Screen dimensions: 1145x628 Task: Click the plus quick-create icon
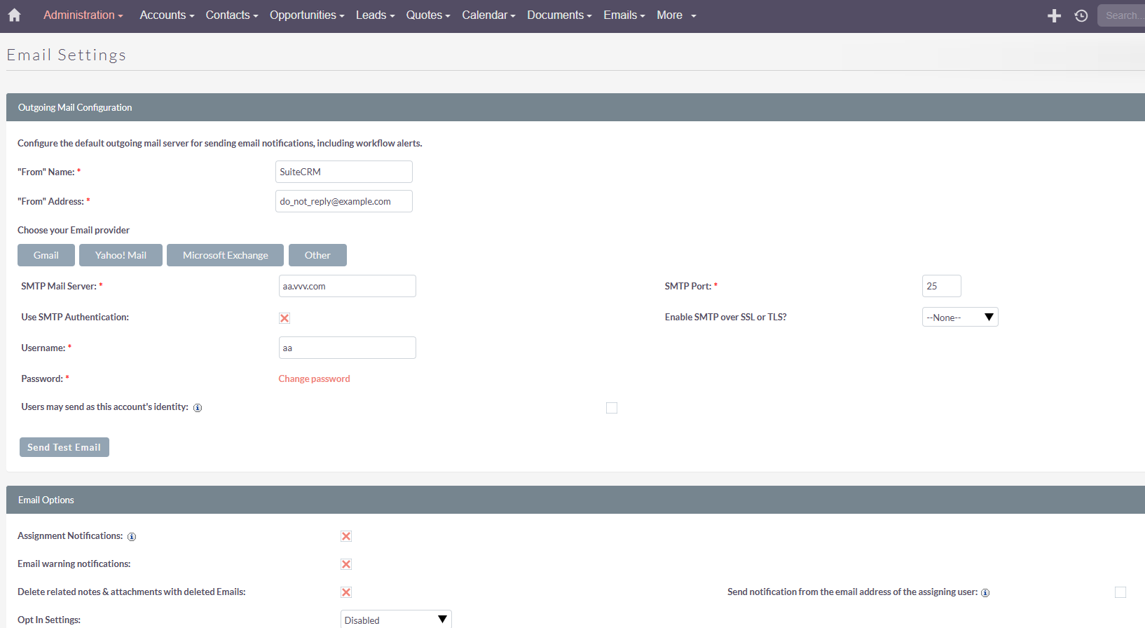point(1054,15)
